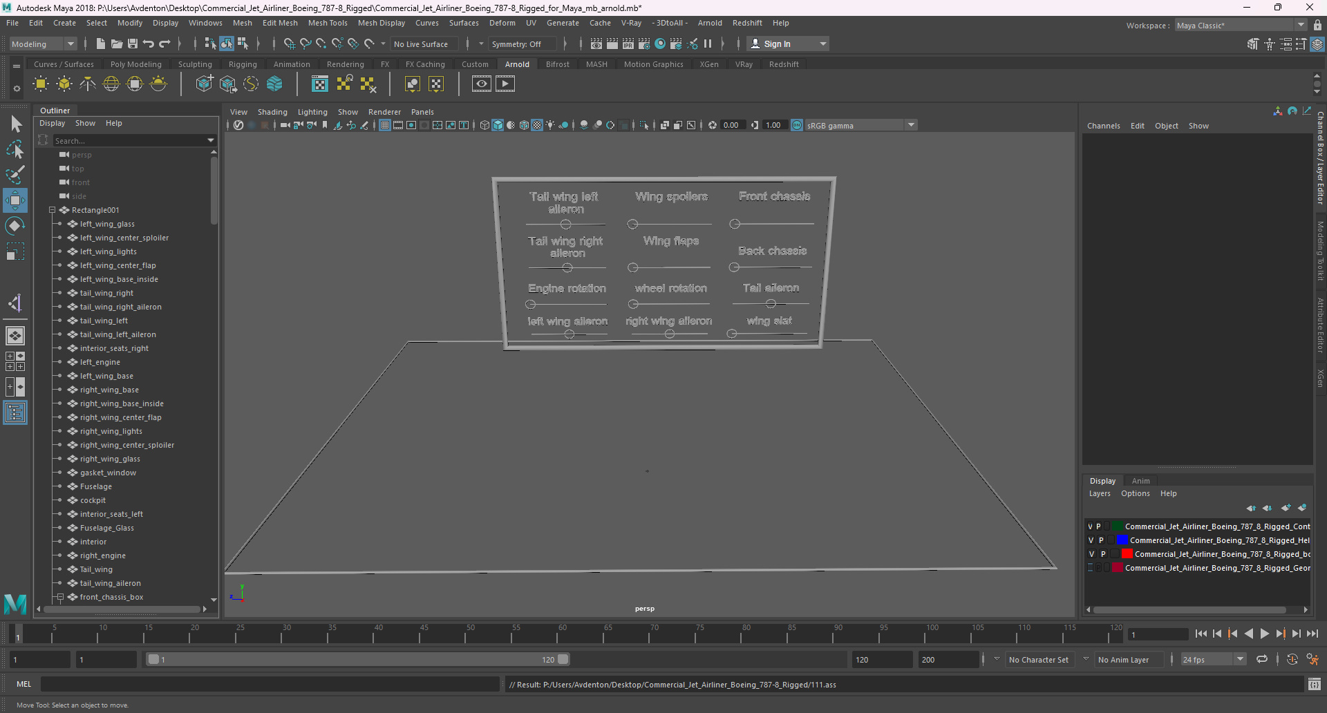Click MEL command language button
1327x713 pixels.
click(24, 684)
